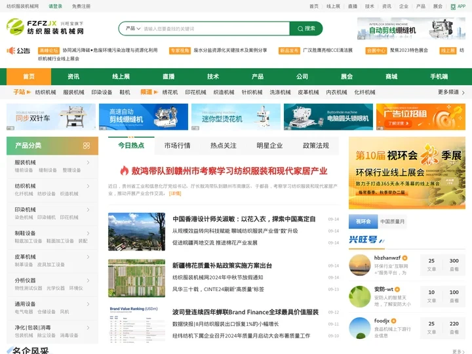
Task: Expand 纺织机械 category arrow
Action: (88, 186)
